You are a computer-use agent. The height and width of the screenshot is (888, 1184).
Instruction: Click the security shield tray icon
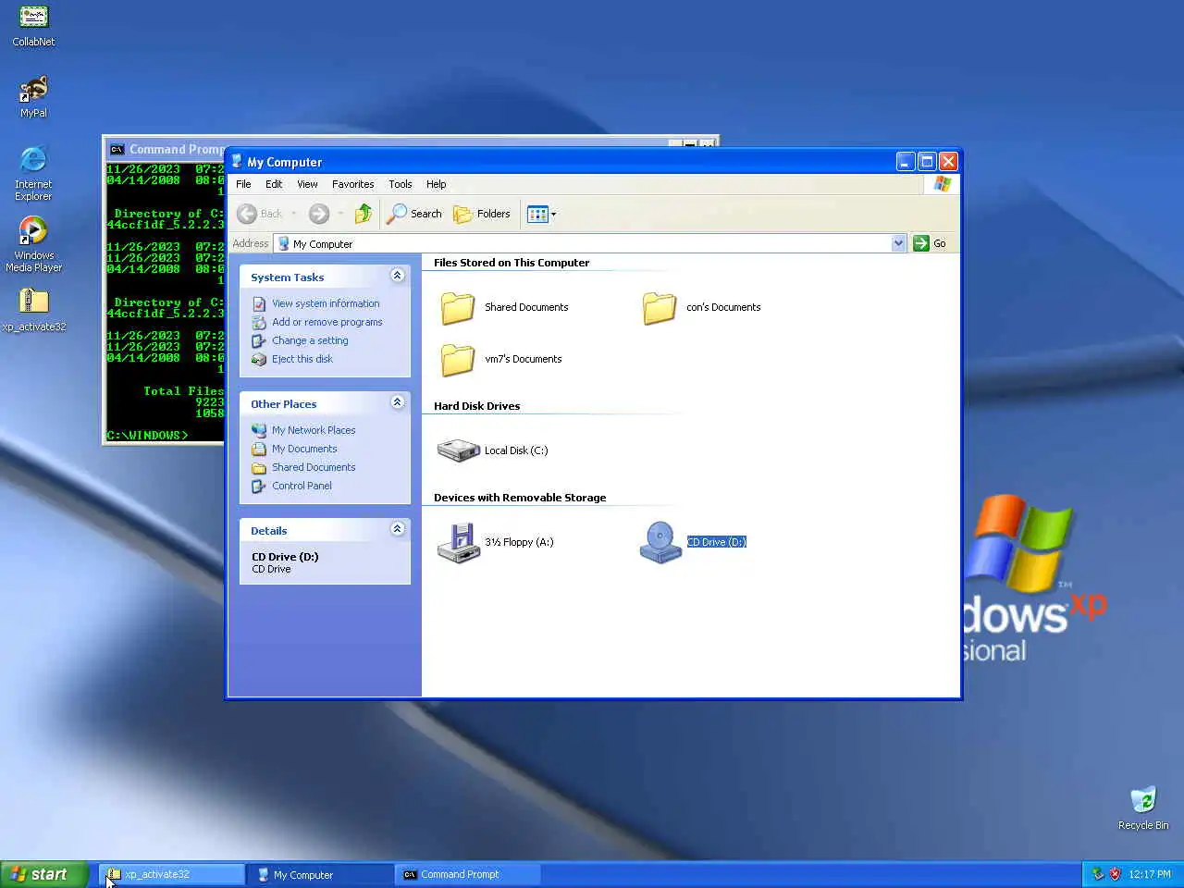[1115, 874]
